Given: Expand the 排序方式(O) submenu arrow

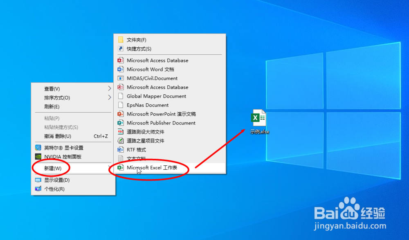Looking at the screenshot, I should pos(110,98).
